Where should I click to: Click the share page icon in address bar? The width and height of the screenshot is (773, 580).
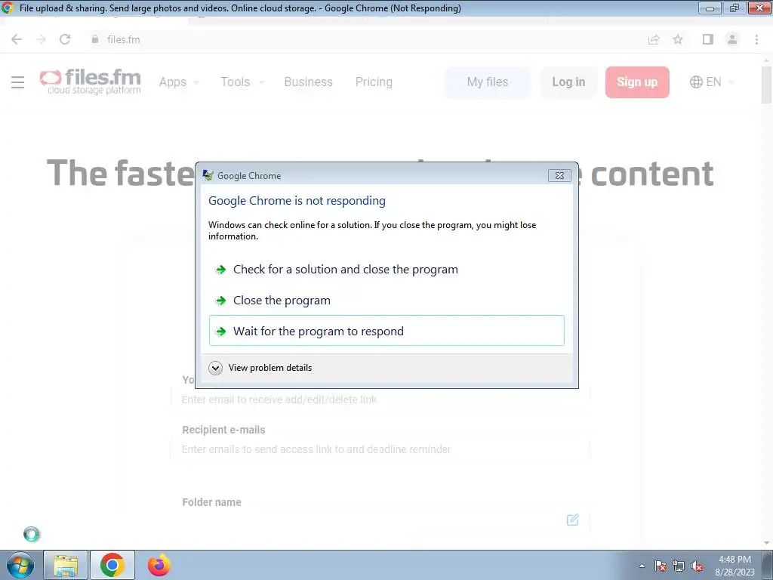tap(654, 39)
